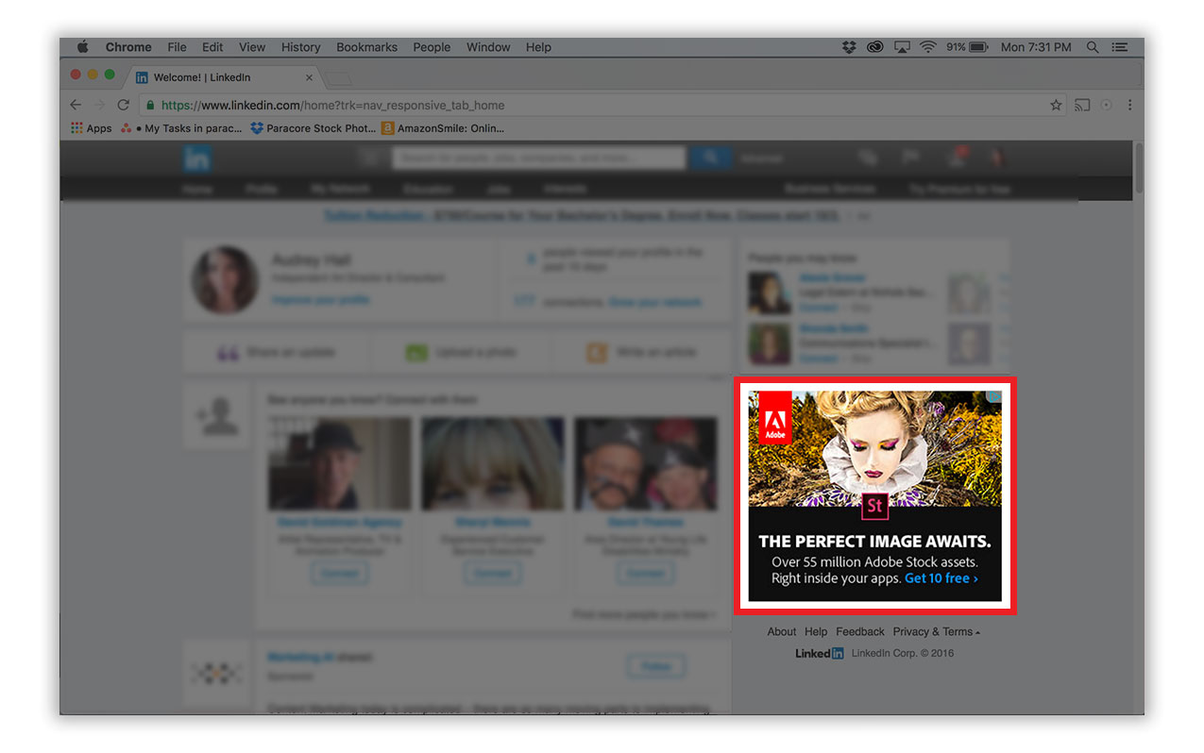Open Spotlight search magnifier
Viewport: 1204px width, 753px height.
pyautogui.click(x=1093, y=47)
